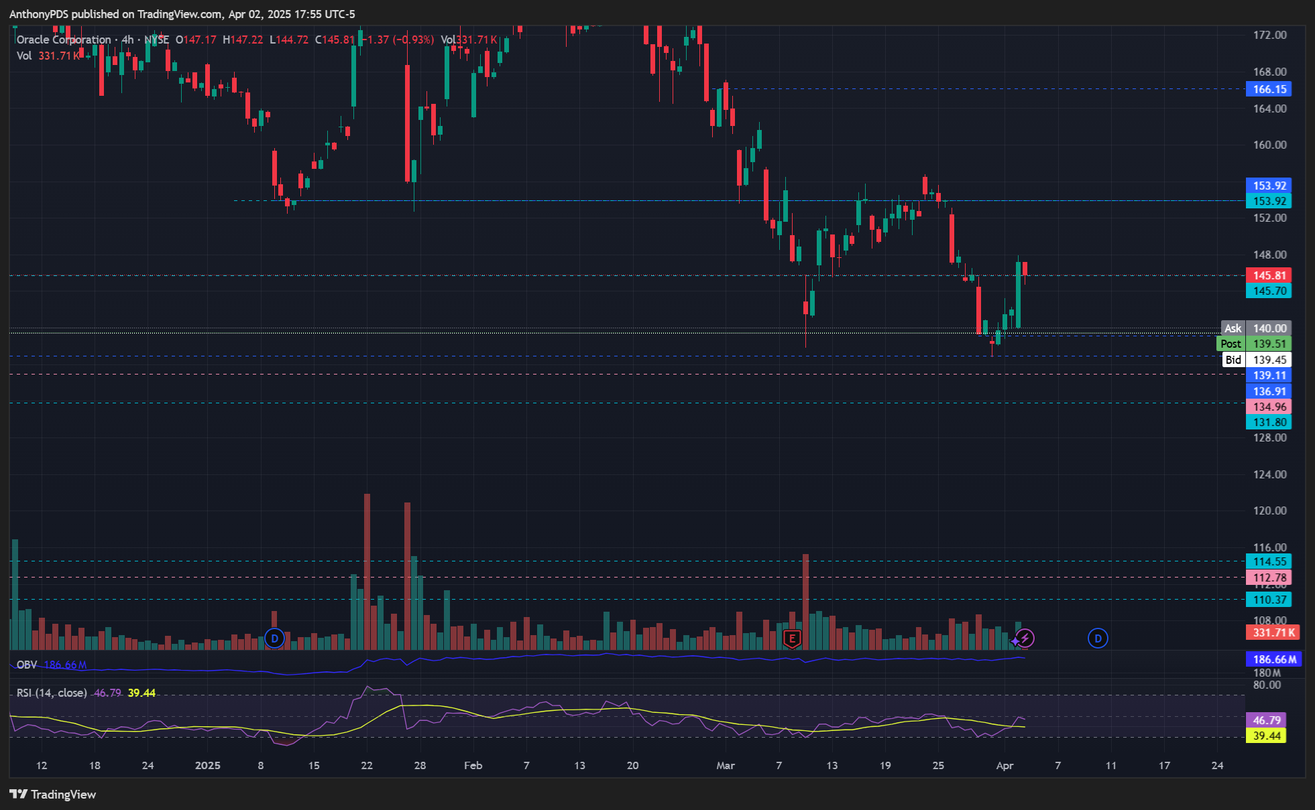Open the dividend 'D' marker near January 8

coord(274,638)
